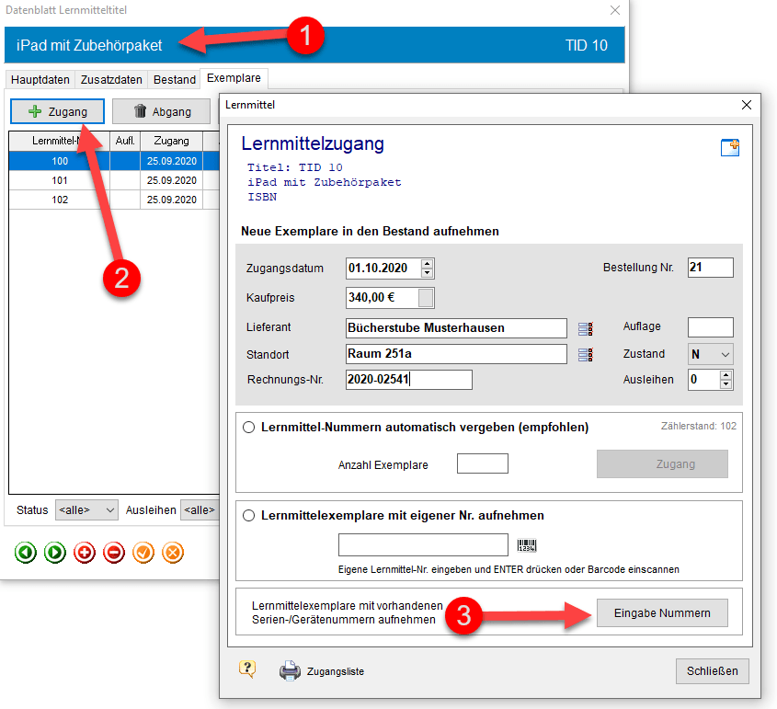777x709 pixels.
Task: Open the help question mark icon
Action: click(x=246, y=669)
